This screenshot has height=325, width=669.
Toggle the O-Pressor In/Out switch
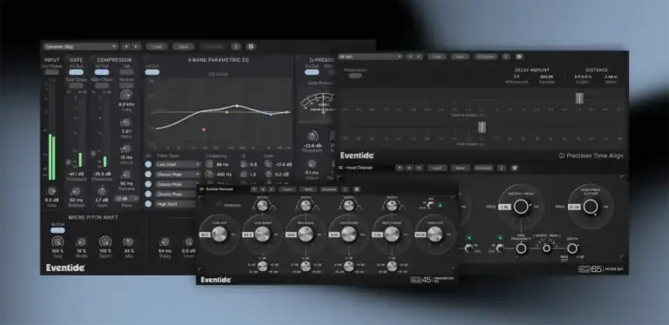coord(312,72)
